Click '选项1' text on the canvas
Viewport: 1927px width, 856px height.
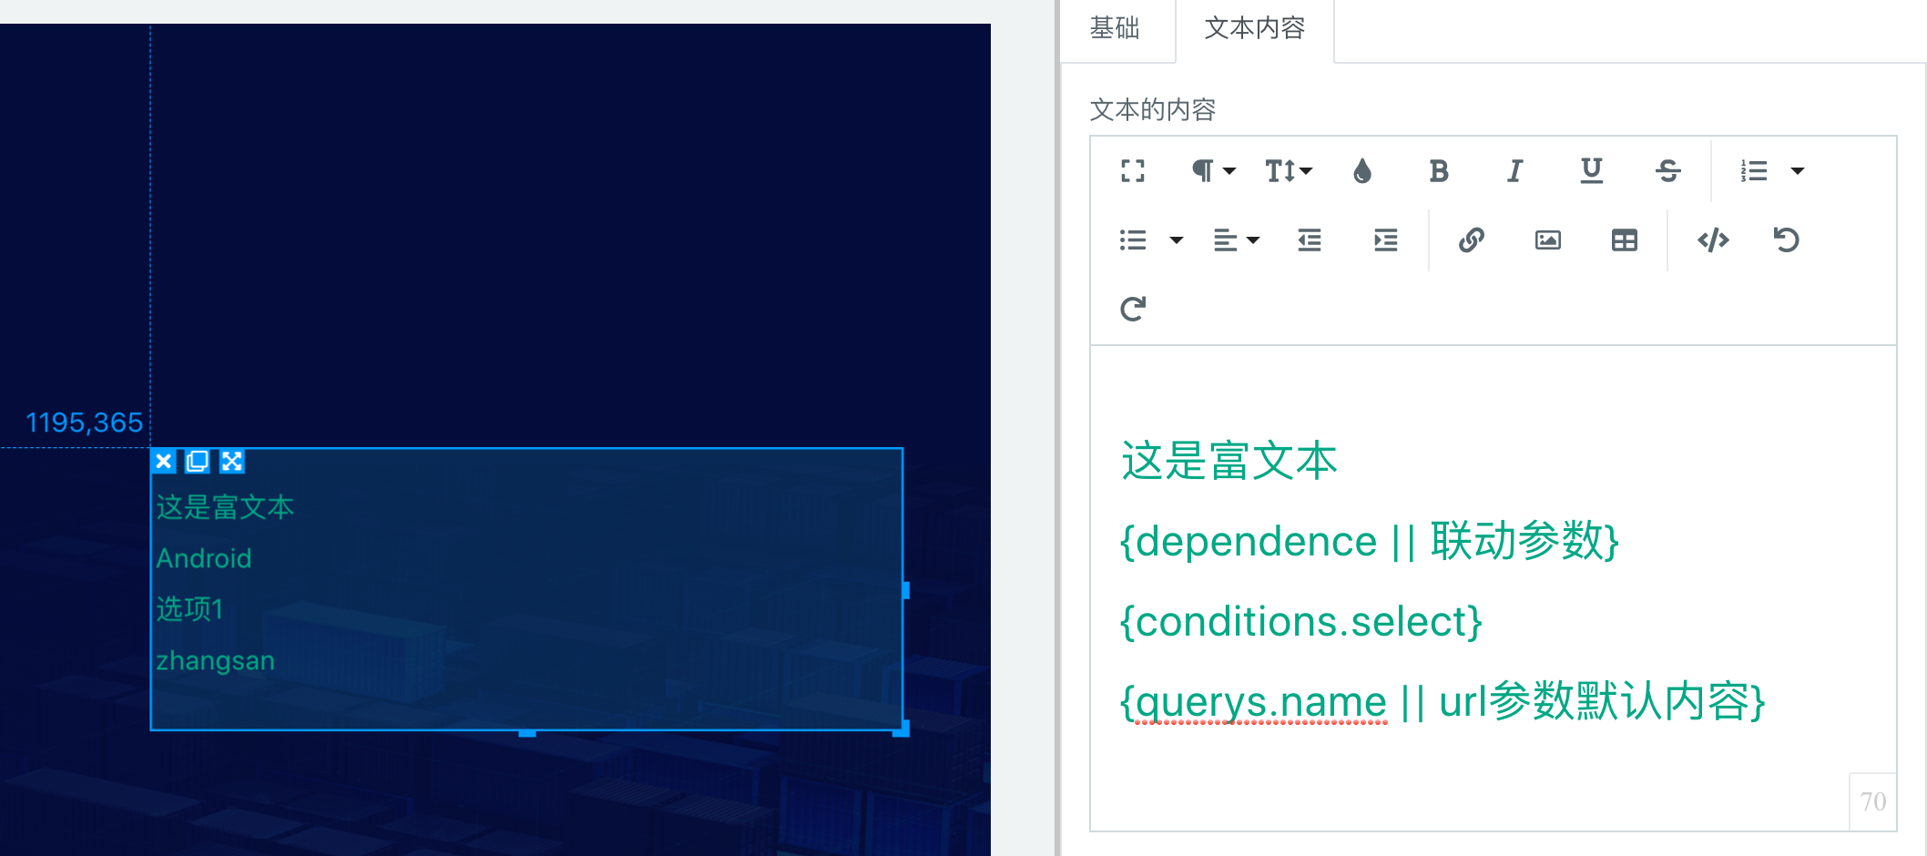pyautogui.click(x=189, y=609)
